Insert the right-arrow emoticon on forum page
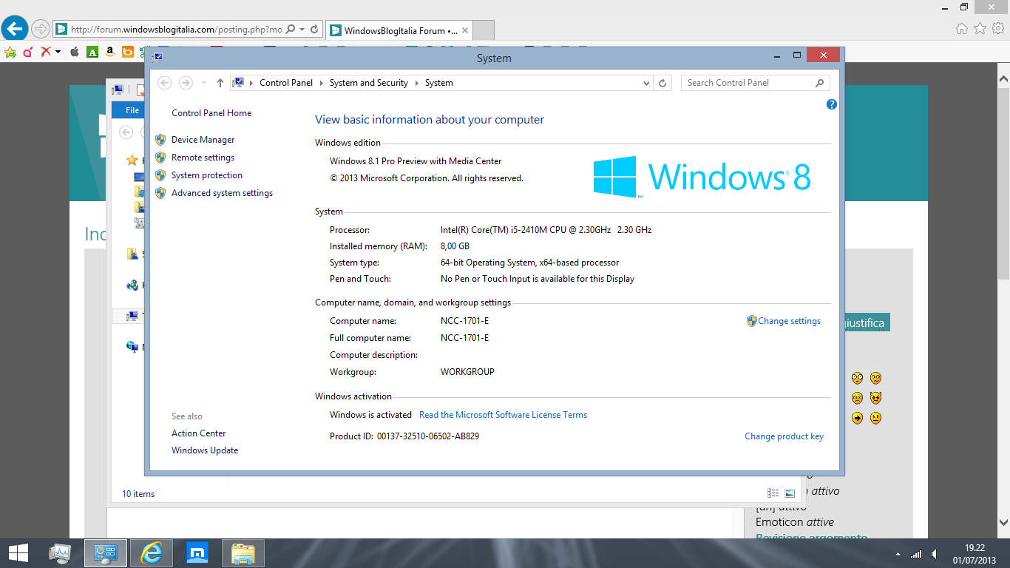The image size is (1010, 568). [857, 418]
